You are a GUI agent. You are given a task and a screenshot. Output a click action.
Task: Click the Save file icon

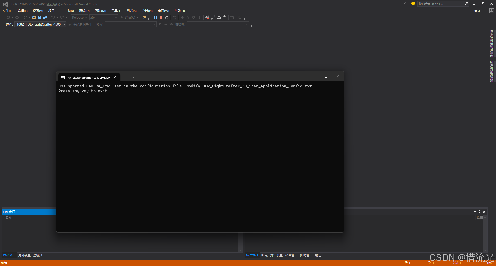40,18
